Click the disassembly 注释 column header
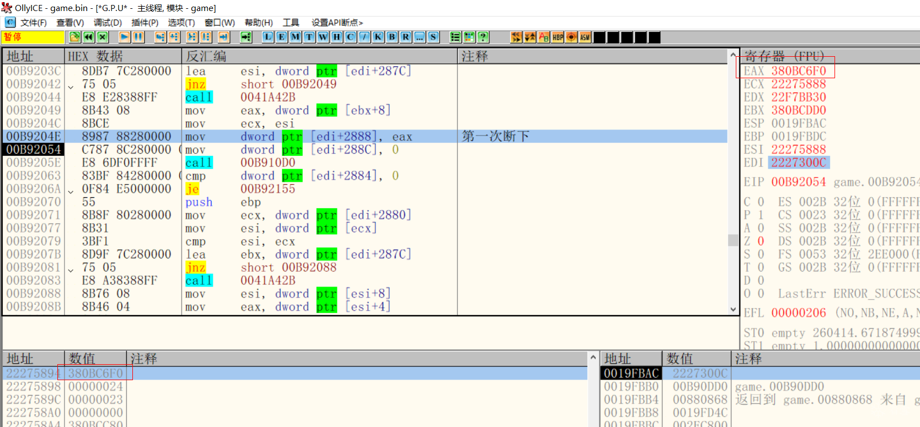920x427 pixels. (x=592, y=56)
